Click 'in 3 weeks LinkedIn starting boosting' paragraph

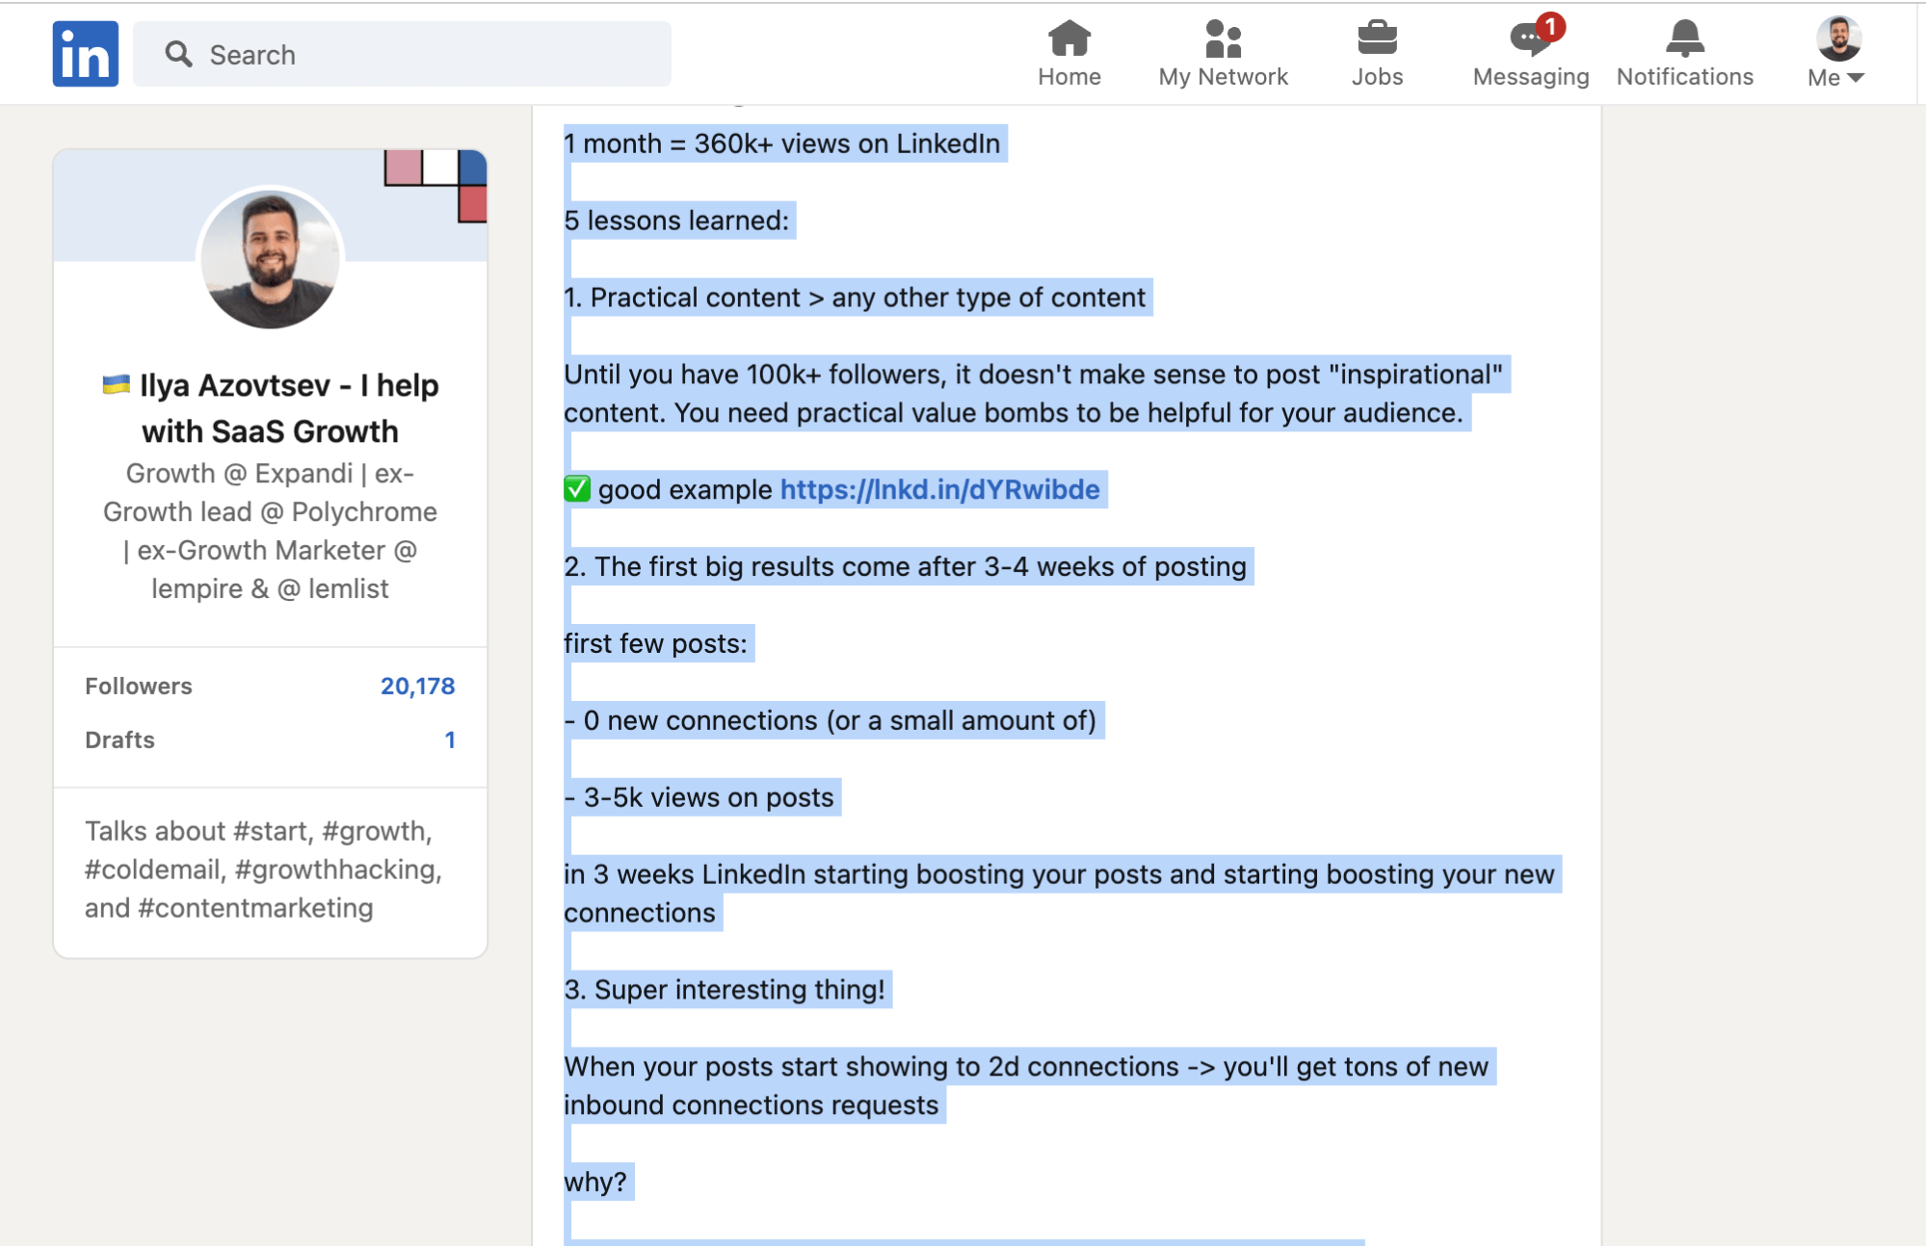tap(1060, 894)
